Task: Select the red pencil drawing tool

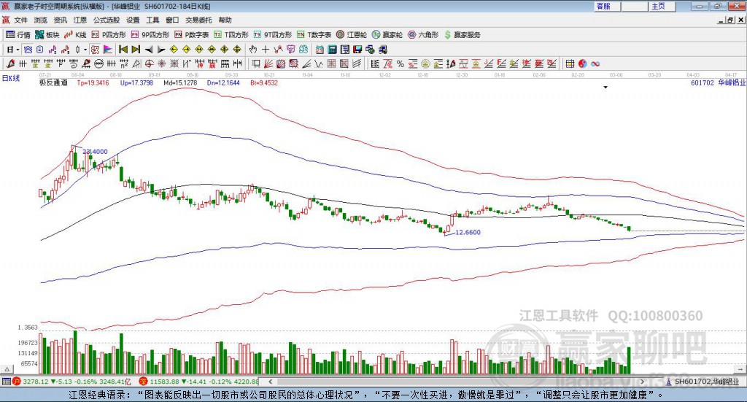Action: pyautogui.click(x=10, y=63)
